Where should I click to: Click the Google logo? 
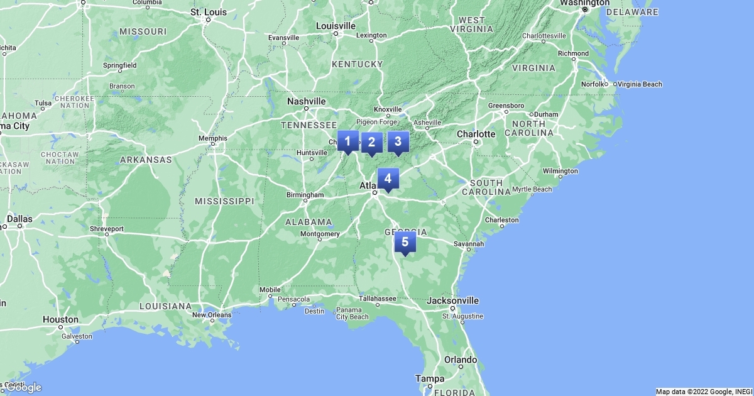(x=23, y=387)
